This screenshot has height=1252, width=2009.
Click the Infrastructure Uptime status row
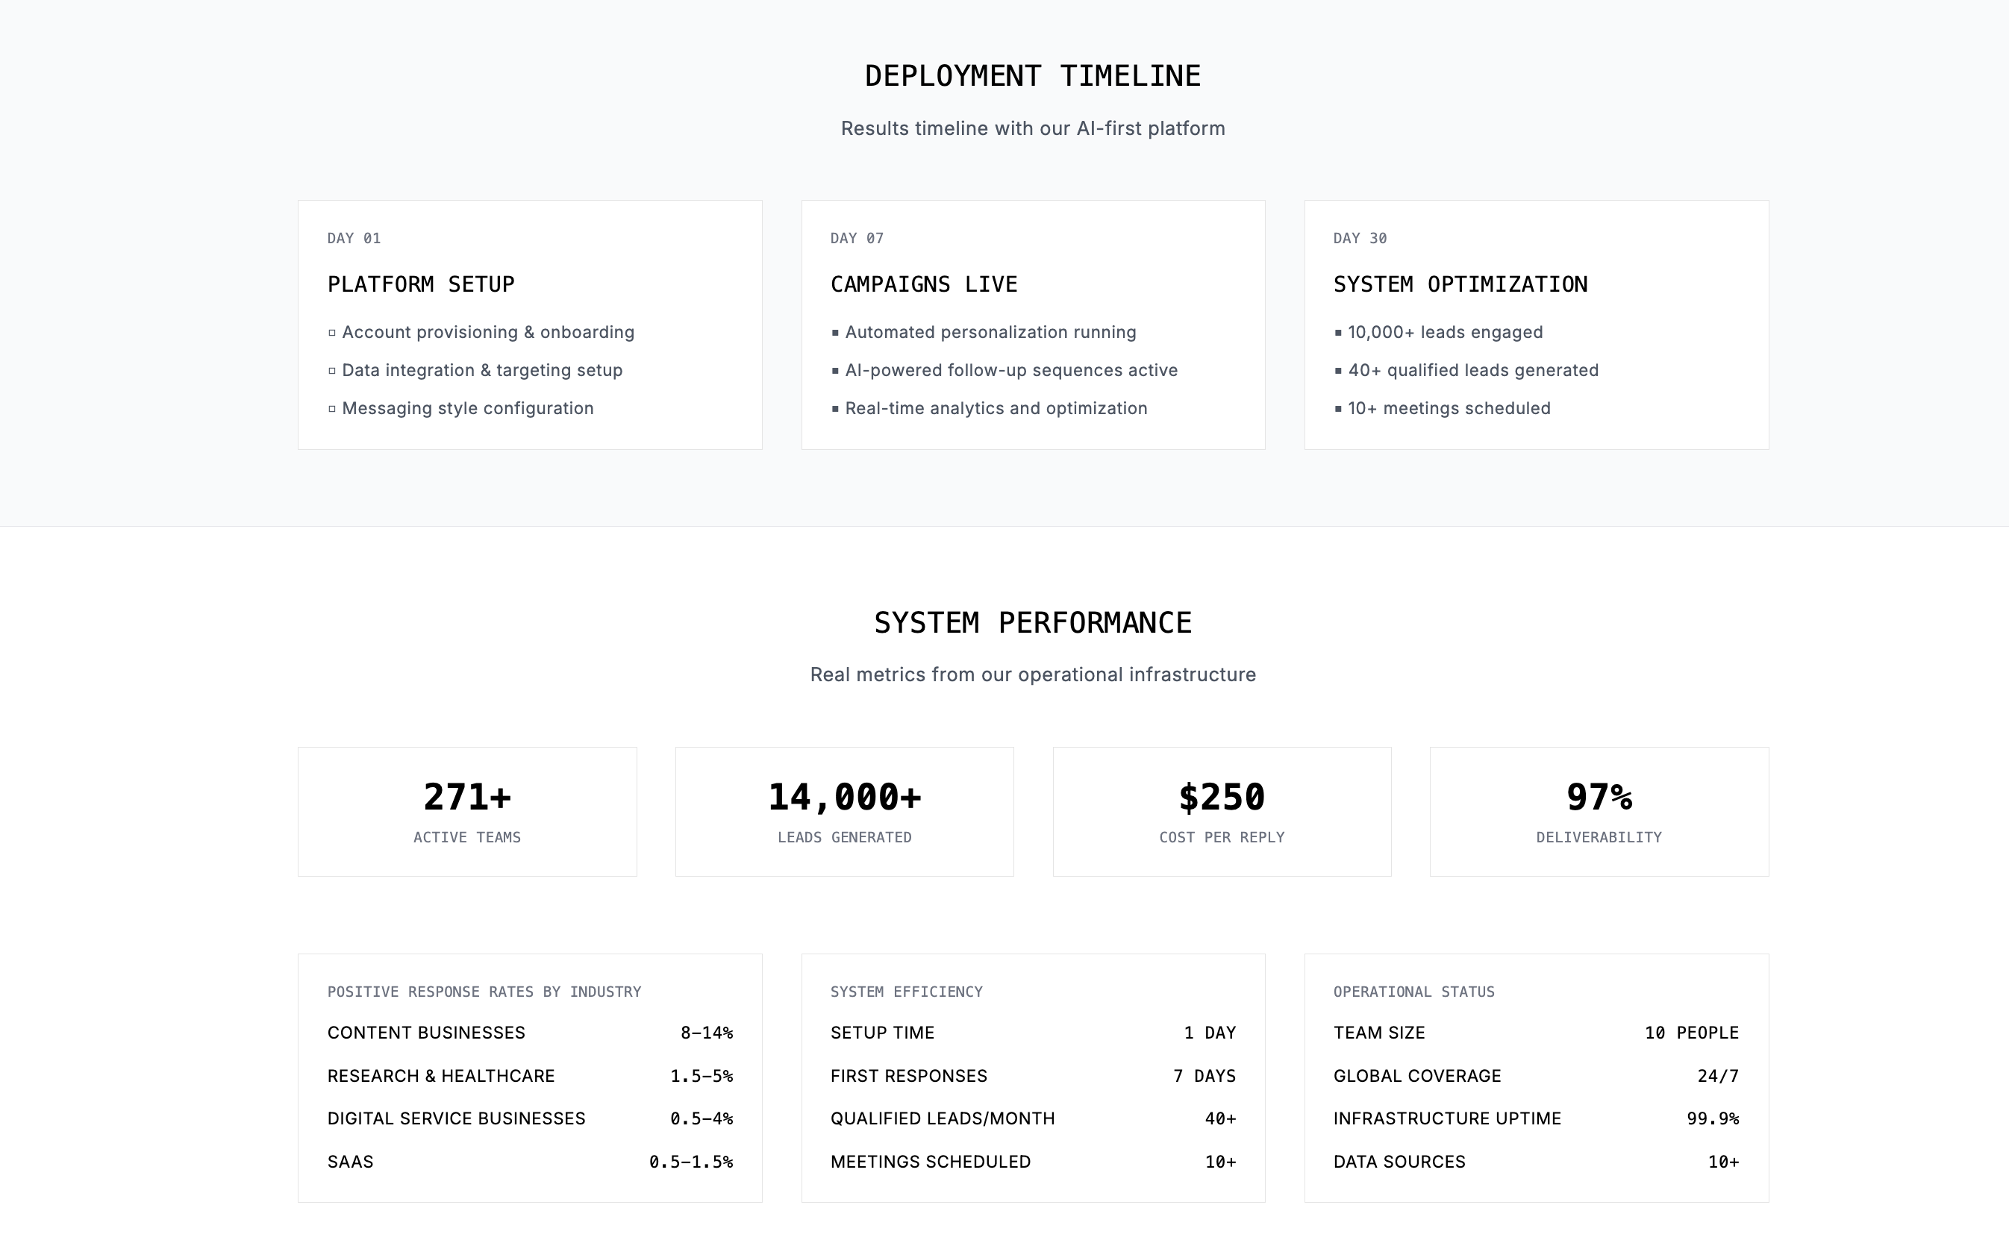(1536, 1118)
